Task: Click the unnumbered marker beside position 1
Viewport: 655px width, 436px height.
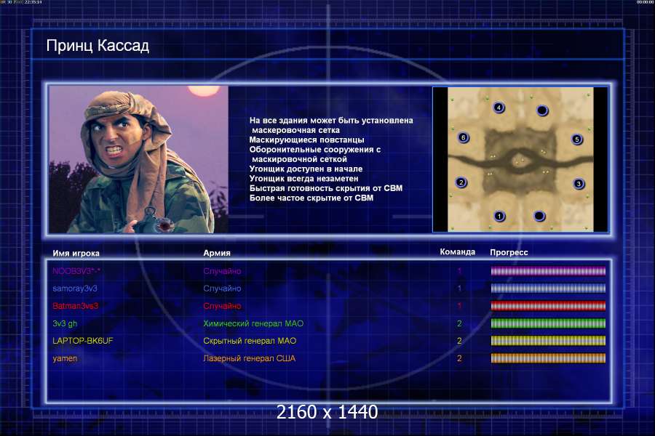Action: pyautogui.click(x=539, y=216)
